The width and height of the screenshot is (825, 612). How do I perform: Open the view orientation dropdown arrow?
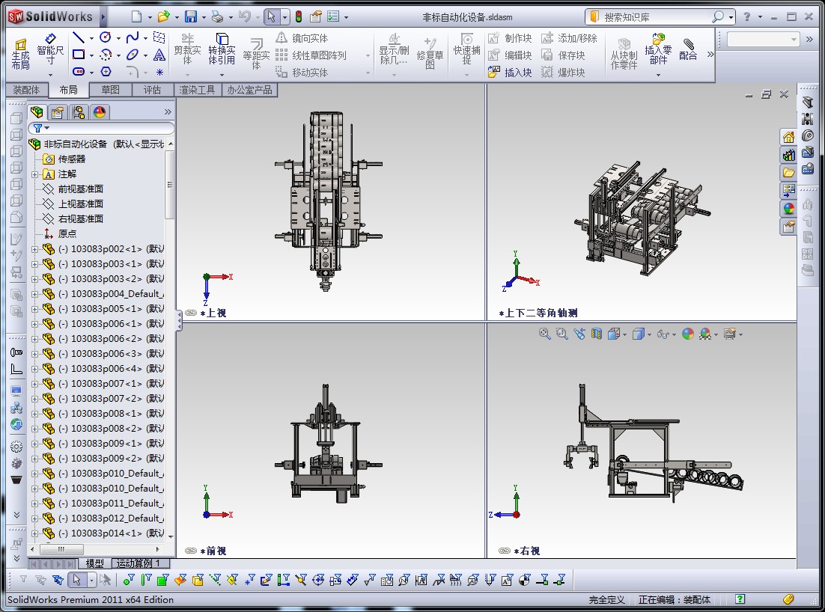point(625,334)
